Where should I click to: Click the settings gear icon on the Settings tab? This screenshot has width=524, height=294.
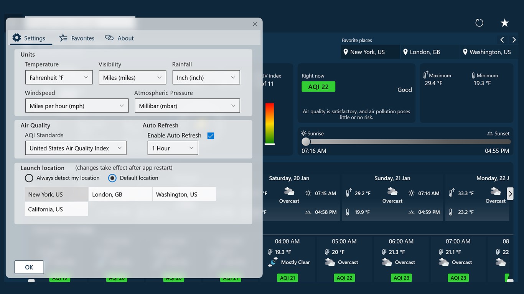coord(16,38)
